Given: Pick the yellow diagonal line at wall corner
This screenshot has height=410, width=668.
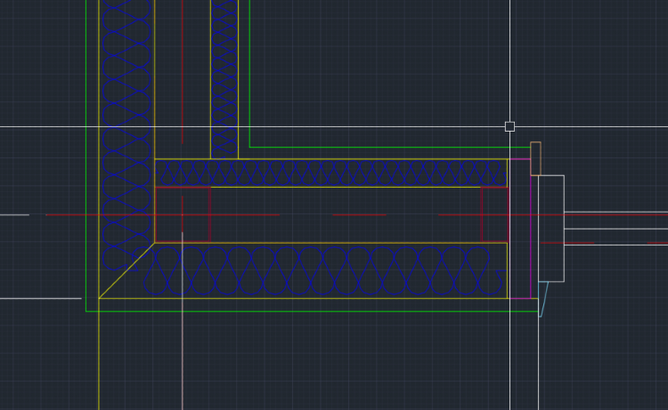Looking at the screenshot, I should click(126, 270).
